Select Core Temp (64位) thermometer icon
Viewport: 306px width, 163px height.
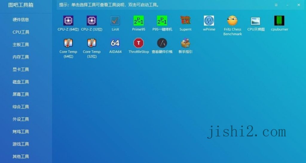tap(68, 43)
